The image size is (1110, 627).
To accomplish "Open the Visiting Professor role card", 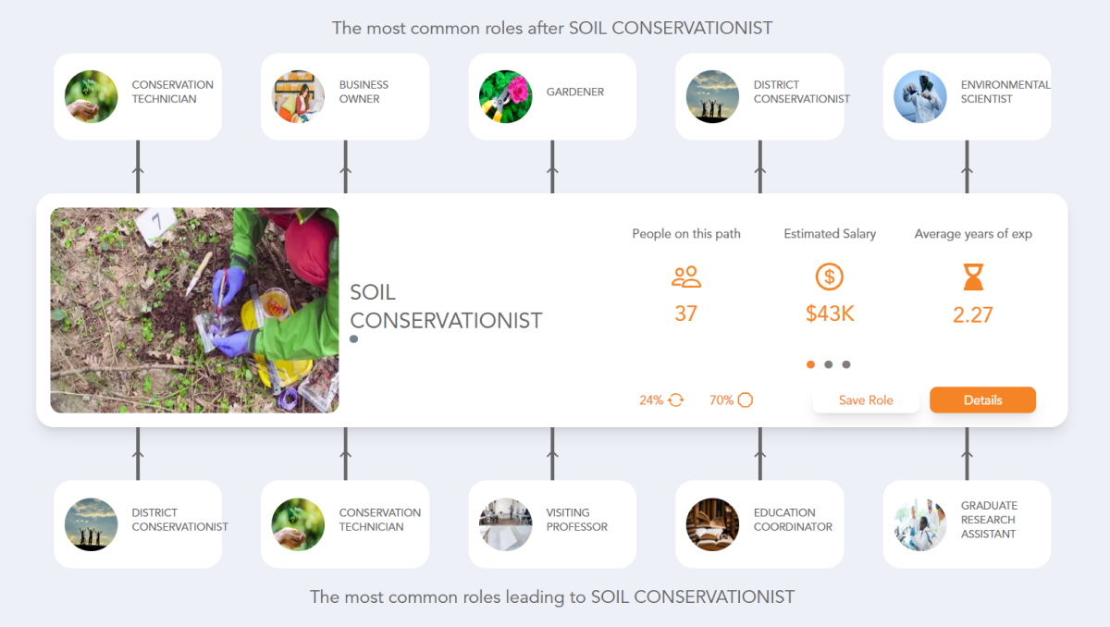I will [552, 523].
